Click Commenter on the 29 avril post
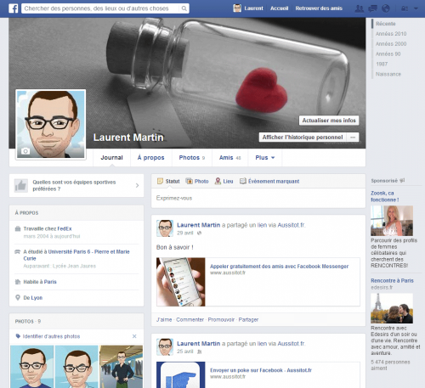Viewport: 425px width, 388px height. 190,319
